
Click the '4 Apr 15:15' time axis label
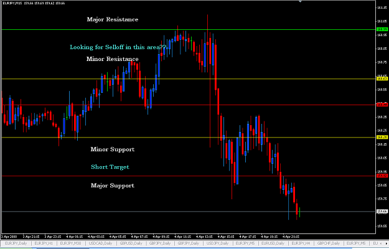click(226, 237)
